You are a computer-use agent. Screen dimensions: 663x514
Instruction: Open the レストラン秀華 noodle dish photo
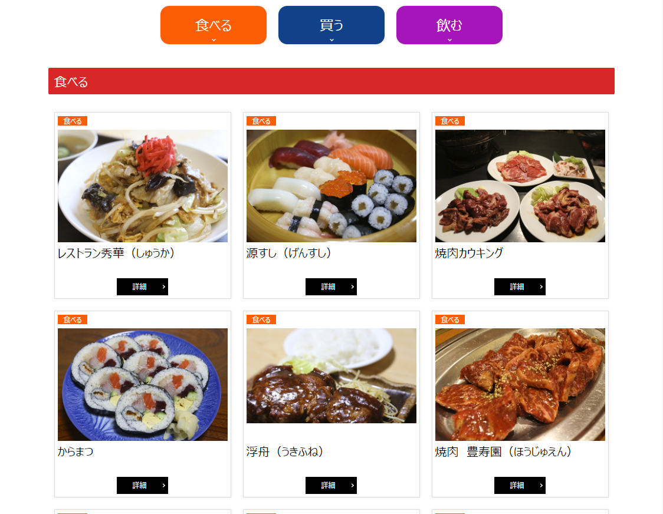(x=143, y=186)
